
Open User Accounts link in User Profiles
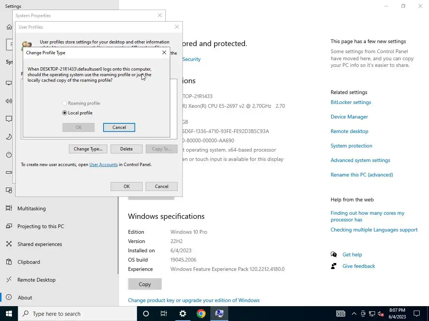click(x=104, y=165)
